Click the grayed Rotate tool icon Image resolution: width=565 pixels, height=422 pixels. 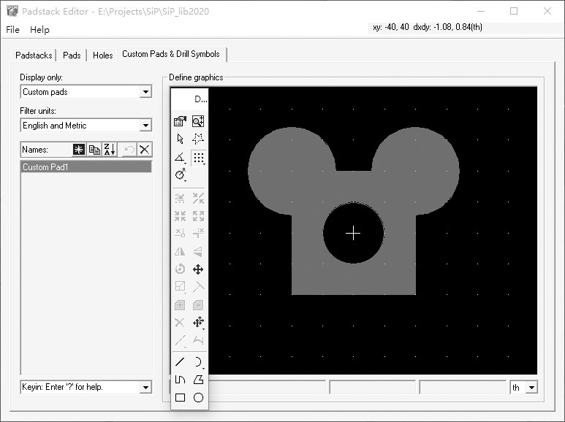click(x=180, y=269)
